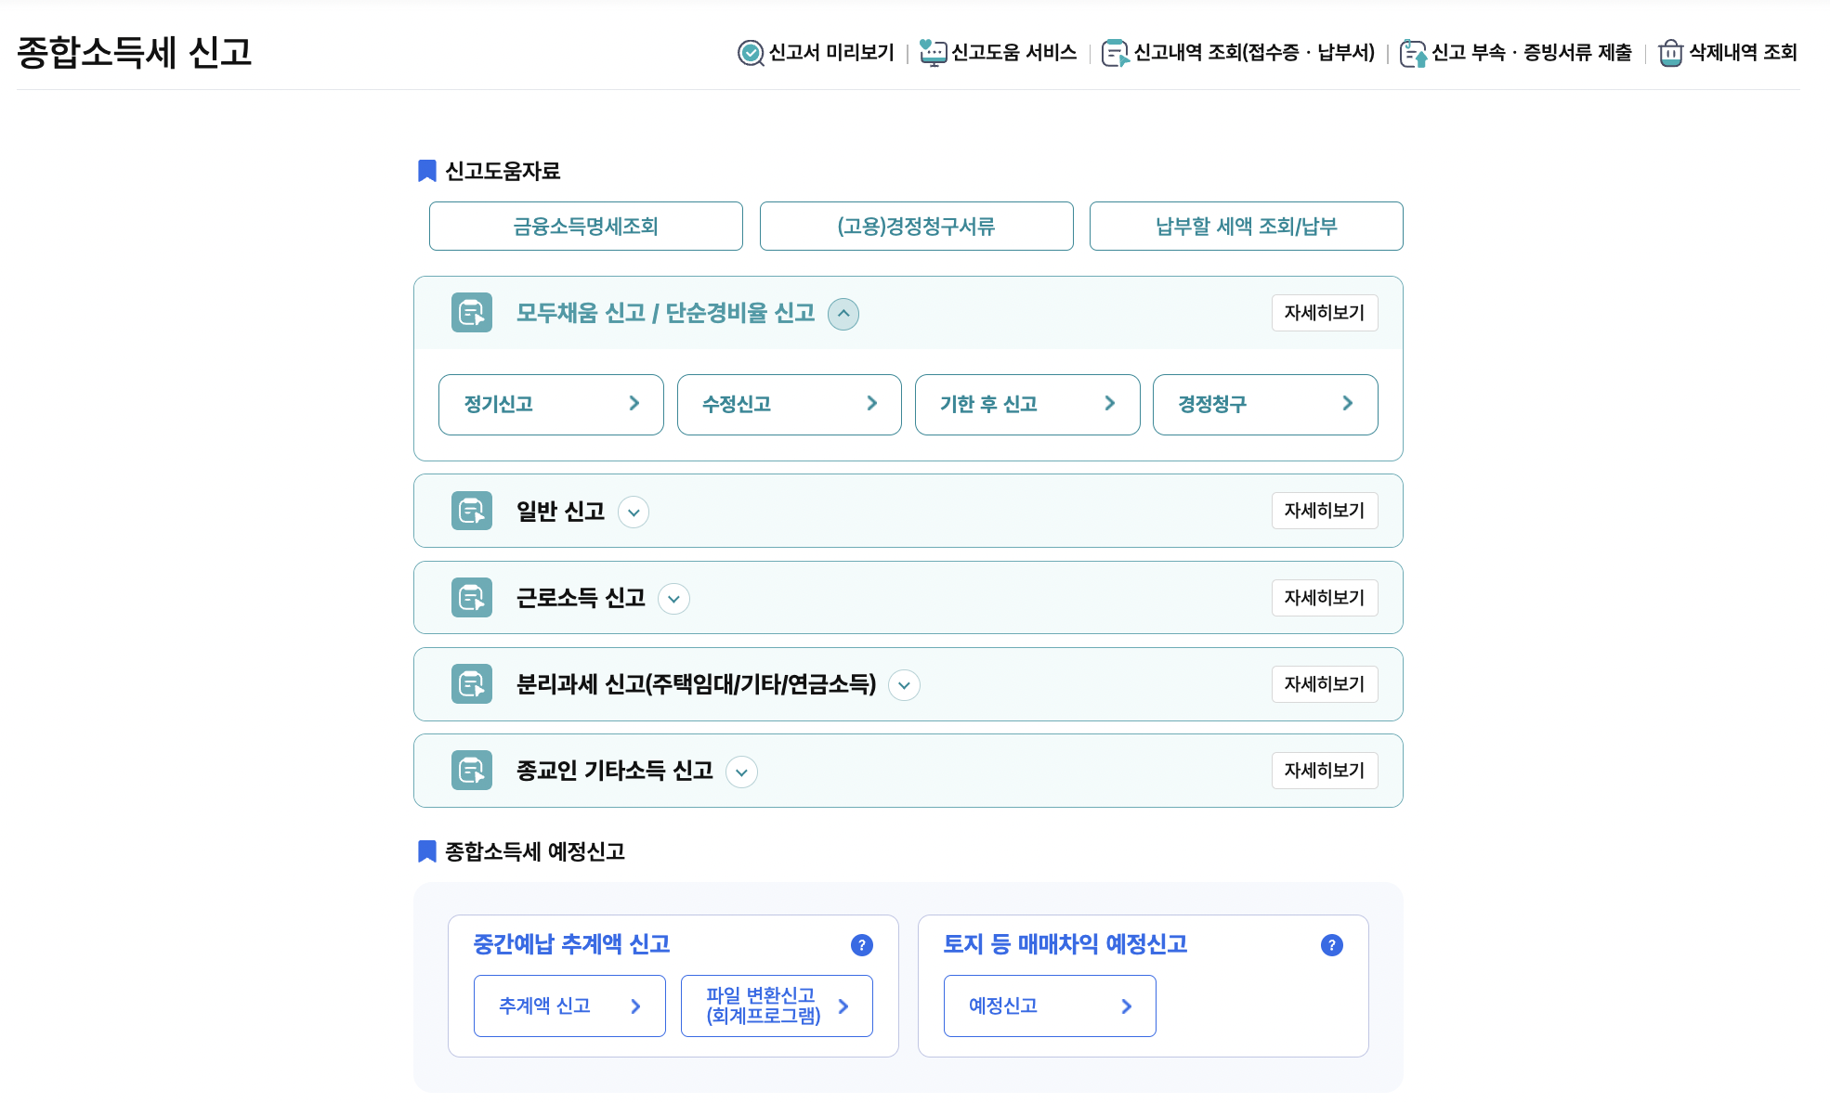Screen dimensions: 1830x1103
Task: Click the 증빙서류 제출 upload icon
Action: point(1412,53)
